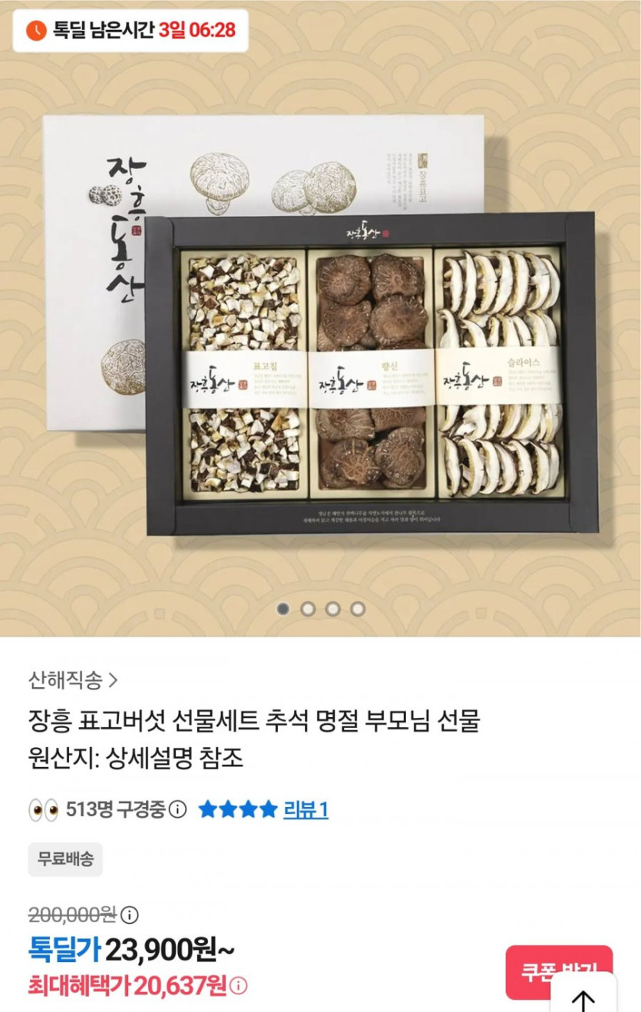Tap the info icon next to 513명 구경중
The image size is (641, 1012).
coord(177,809)
